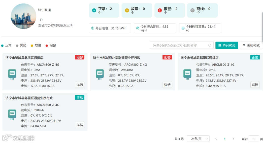Click the 故障 legend item
Viewport: 263px width, 143px height.
36,45
